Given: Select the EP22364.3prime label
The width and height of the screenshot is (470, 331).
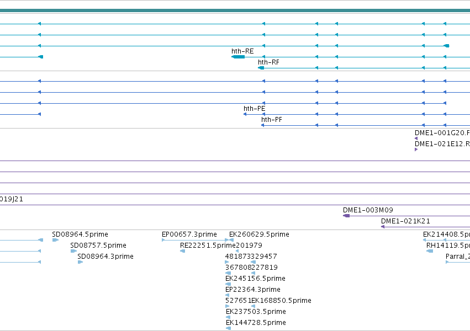Looking at the screenshot, I should (x=253, y=290).
